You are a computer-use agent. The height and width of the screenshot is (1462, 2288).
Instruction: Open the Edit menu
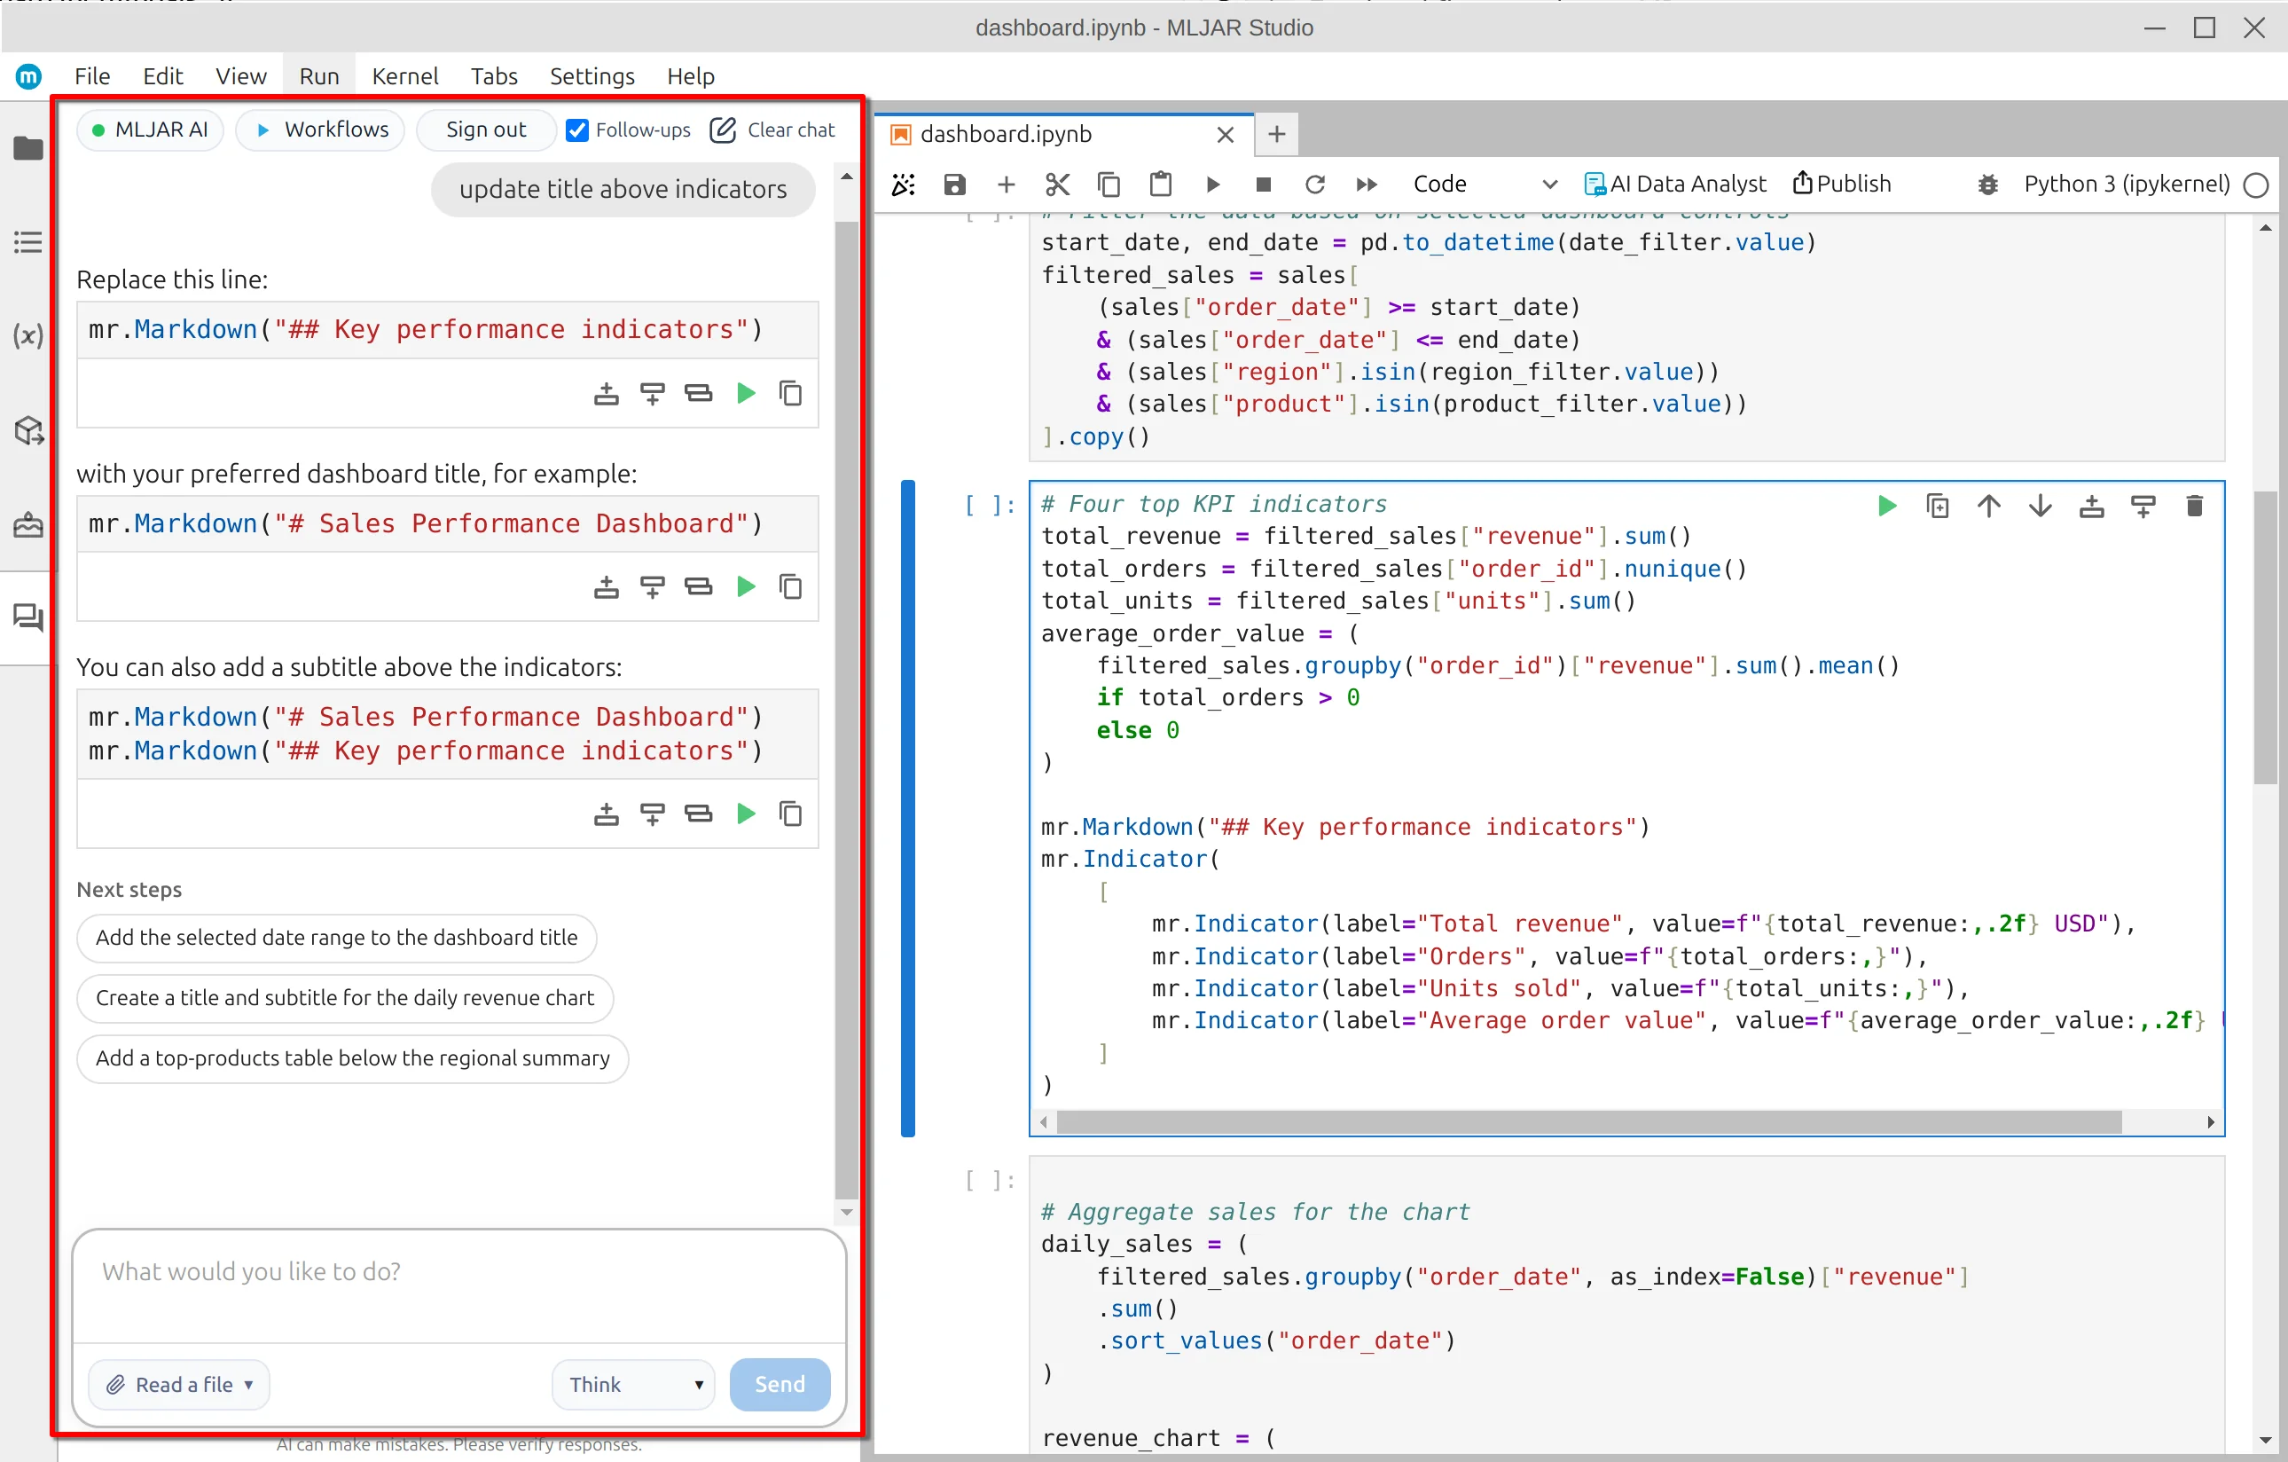[162, 76]
